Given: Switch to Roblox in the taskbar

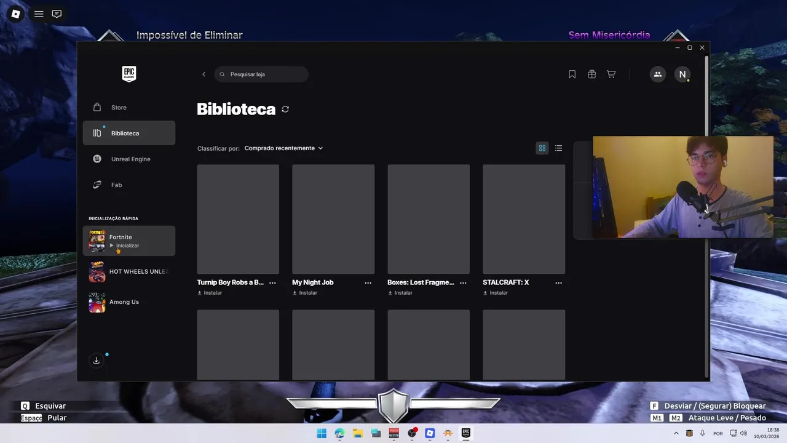Looking at the screenshot, I should 430,433.
